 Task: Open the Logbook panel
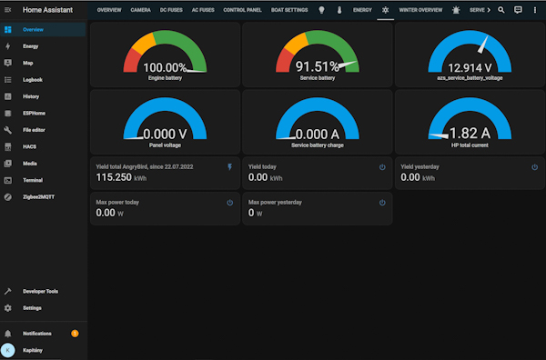[x=43, y=80]
